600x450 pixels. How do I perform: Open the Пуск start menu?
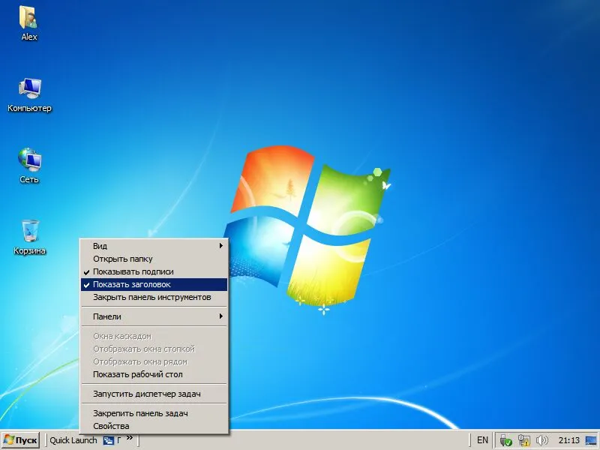(x=21, y=440)
